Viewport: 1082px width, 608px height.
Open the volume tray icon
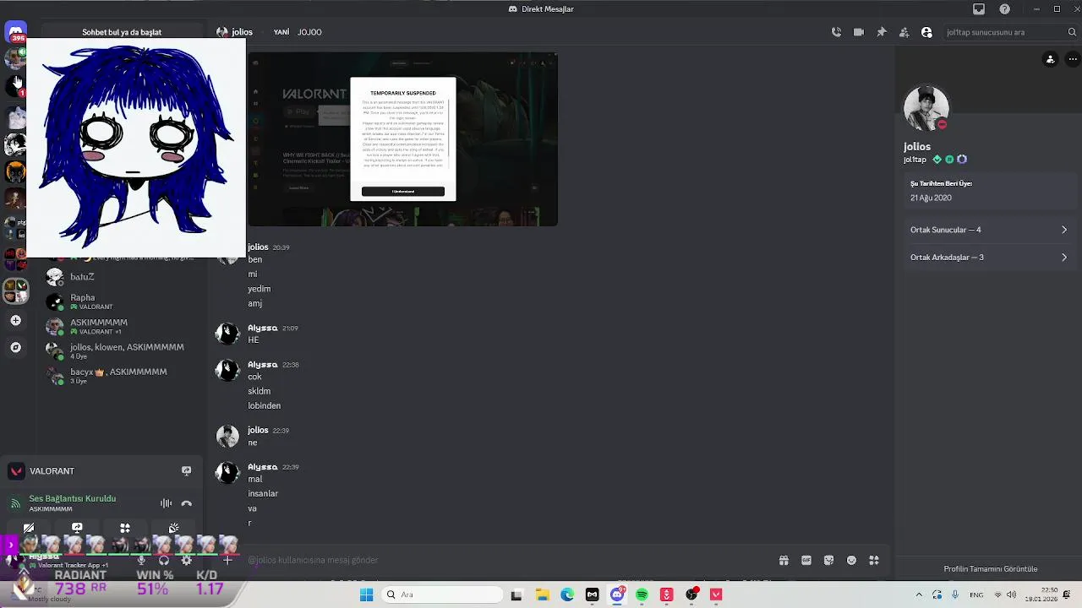point(1011,594)
